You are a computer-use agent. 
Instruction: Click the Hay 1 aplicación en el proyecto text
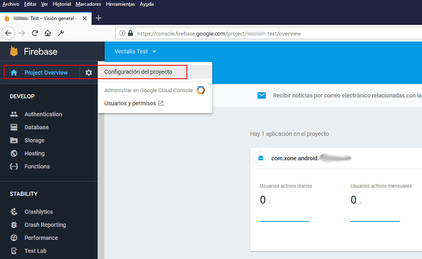click(290, 134)
